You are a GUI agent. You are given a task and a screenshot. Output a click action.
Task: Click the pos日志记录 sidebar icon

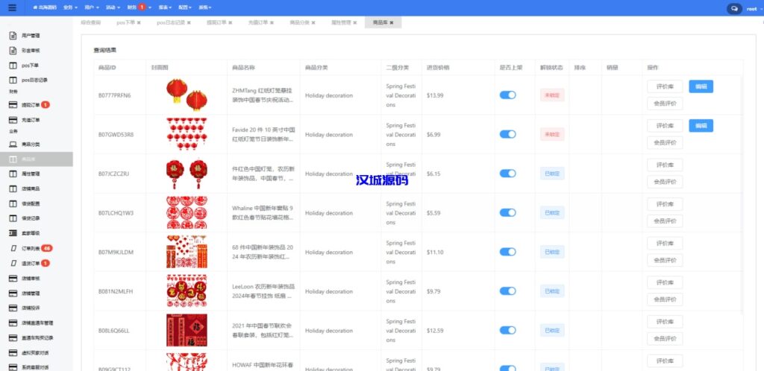(13, 80)
